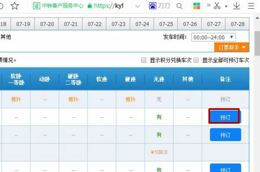The height and width of the screenshot is (172, 260).
Task: Tick the 显示积分兑换车次 checkbox
Action: (143, 60)
